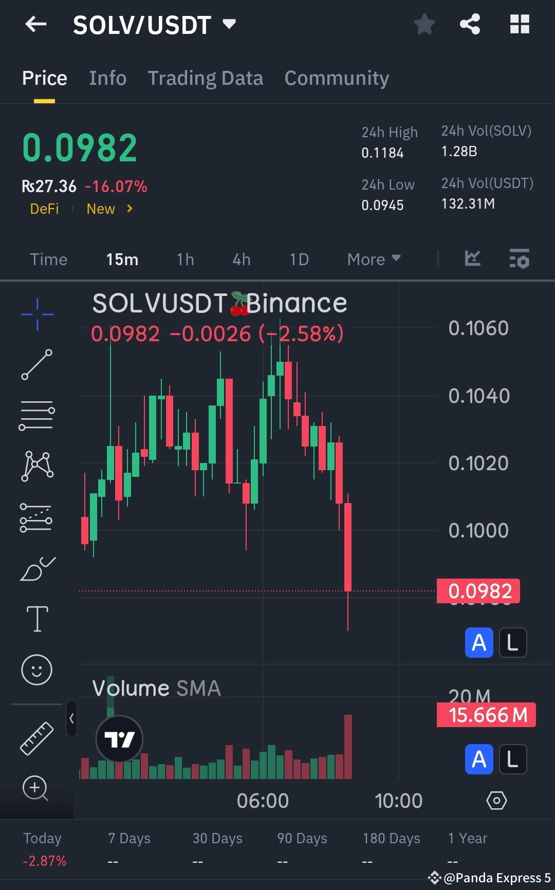Open chart settings via the gear icon

tap(496, 800)
